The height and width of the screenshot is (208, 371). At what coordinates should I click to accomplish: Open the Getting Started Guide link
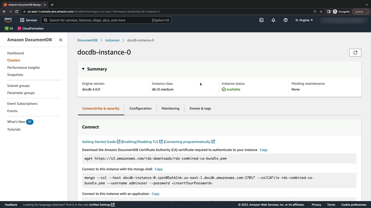[x=99, y=142]
